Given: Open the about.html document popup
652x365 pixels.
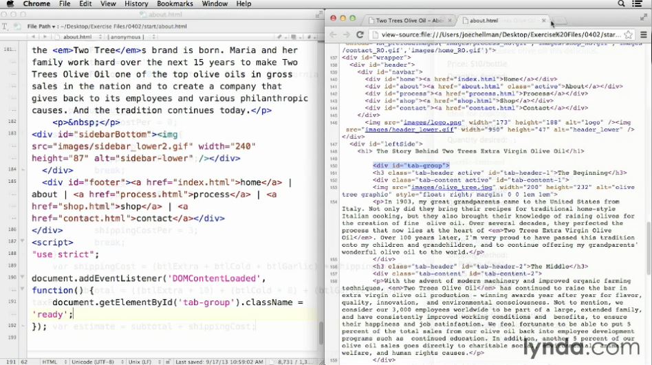Looking at the screenshot, I should [80, 37].
